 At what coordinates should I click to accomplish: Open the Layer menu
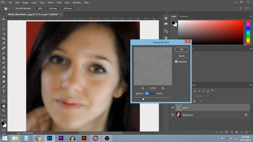pyautogui.click(x=34, y=3)
